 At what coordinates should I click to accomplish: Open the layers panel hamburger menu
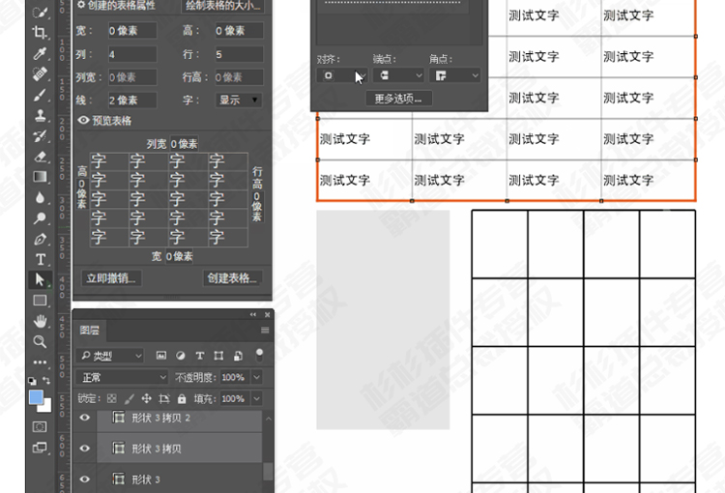pyautogui.click(x=265, y=330)
